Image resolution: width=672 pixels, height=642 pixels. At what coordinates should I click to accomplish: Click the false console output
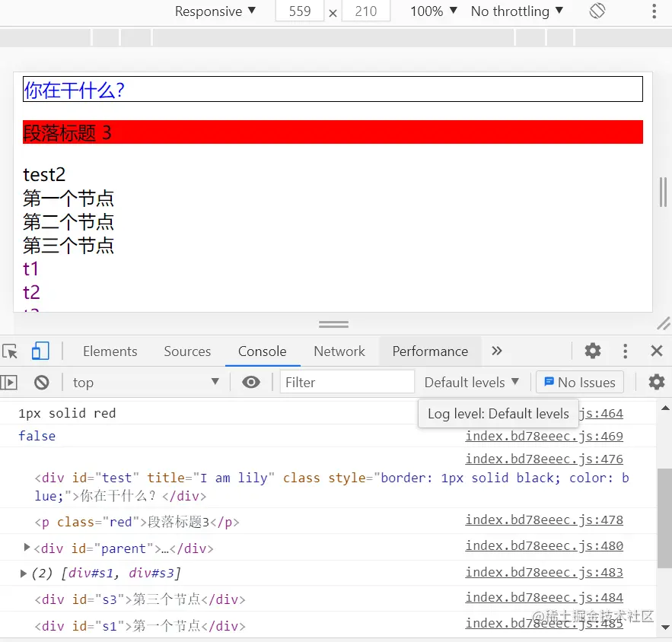click(37, 436)
